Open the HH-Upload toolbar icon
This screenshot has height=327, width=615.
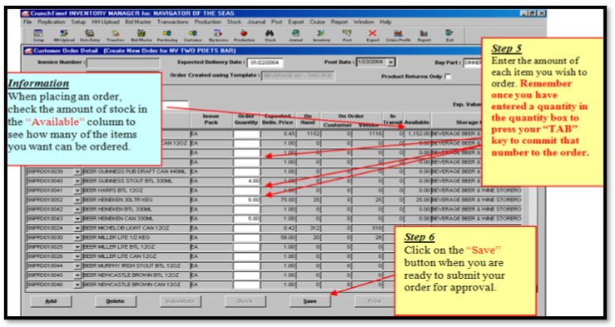point(64,35)
